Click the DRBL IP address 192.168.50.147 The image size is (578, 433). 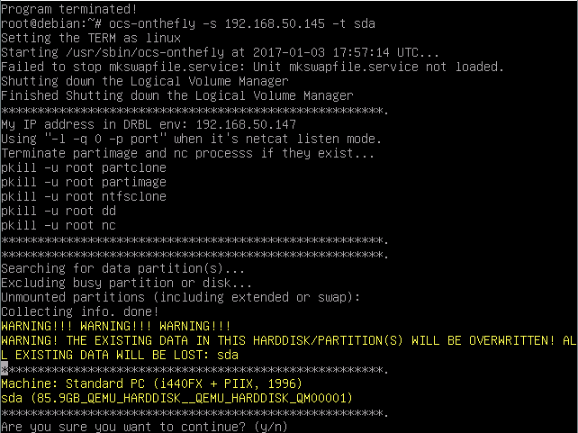pyautogui.click(x=246, y=124)
